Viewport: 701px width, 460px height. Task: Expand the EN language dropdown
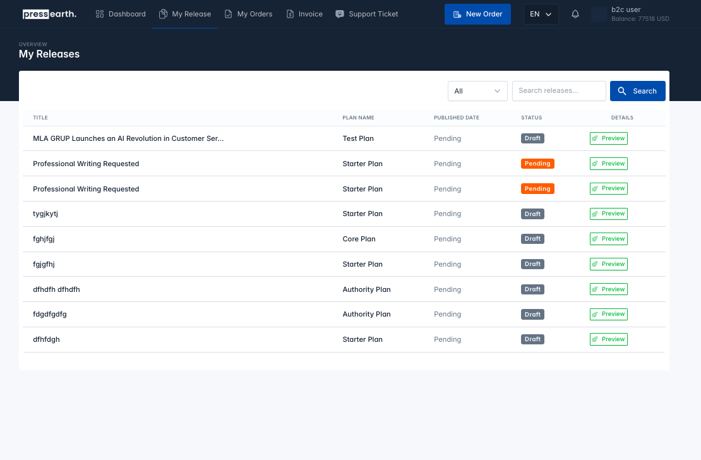[541, 14]
